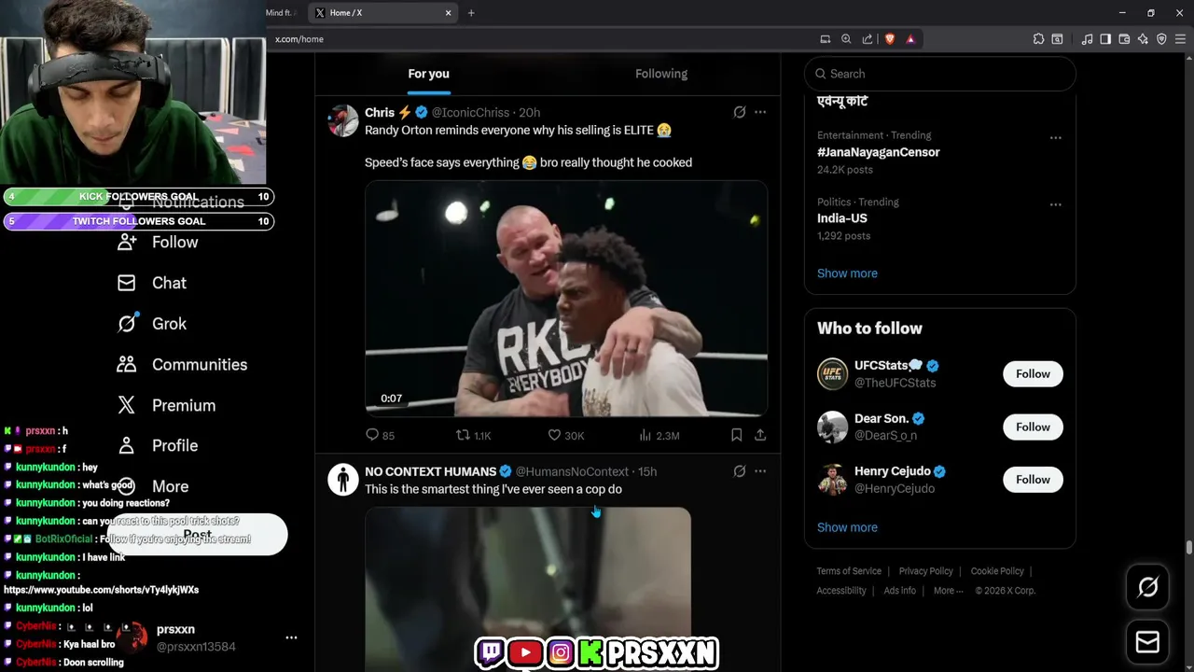View analytics on post with 2.3M views

659,435
